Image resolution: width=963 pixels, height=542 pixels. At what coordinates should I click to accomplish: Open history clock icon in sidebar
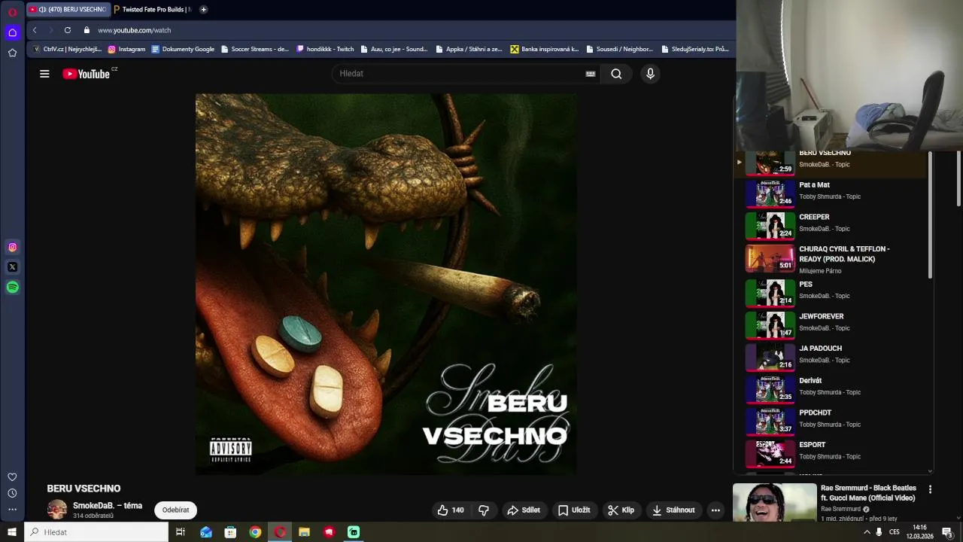pyautogui.click(x=12, y=493)
